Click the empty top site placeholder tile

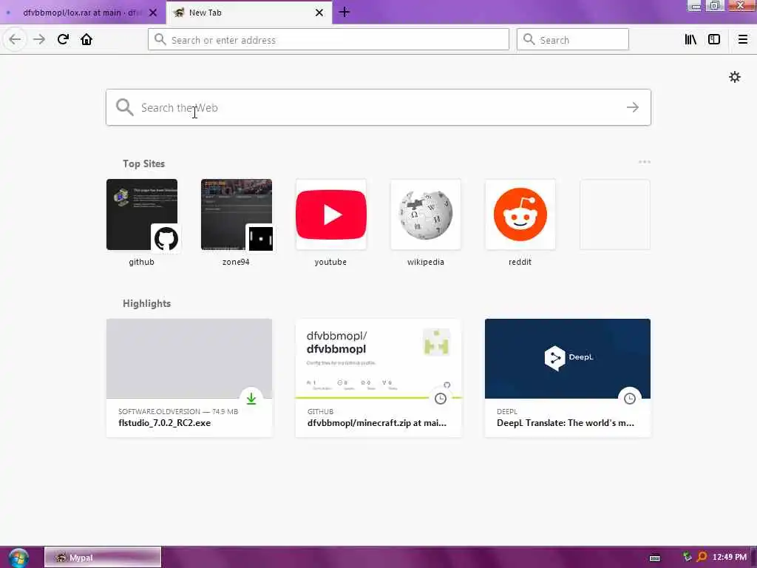pyautogui.click(x=615, y=215)
